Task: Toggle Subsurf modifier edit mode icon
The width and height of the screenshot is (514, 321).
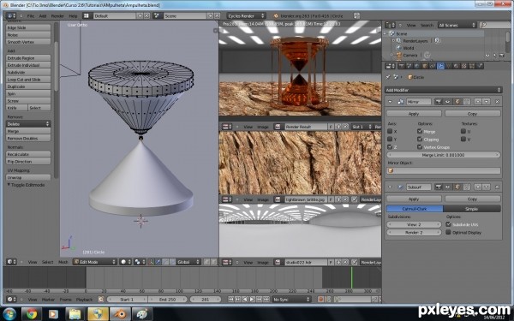Action: 457,187
